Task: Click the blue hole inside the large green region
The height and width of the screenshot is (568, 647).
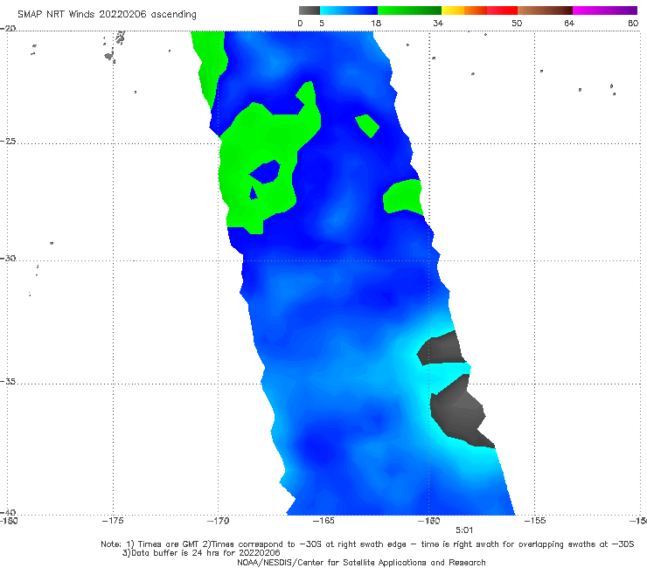Action: click(x=266, y=172)
